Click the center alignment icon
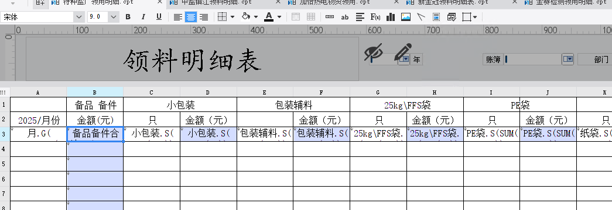The height and width of the screenshot is (210, 612). click(191, 17)
